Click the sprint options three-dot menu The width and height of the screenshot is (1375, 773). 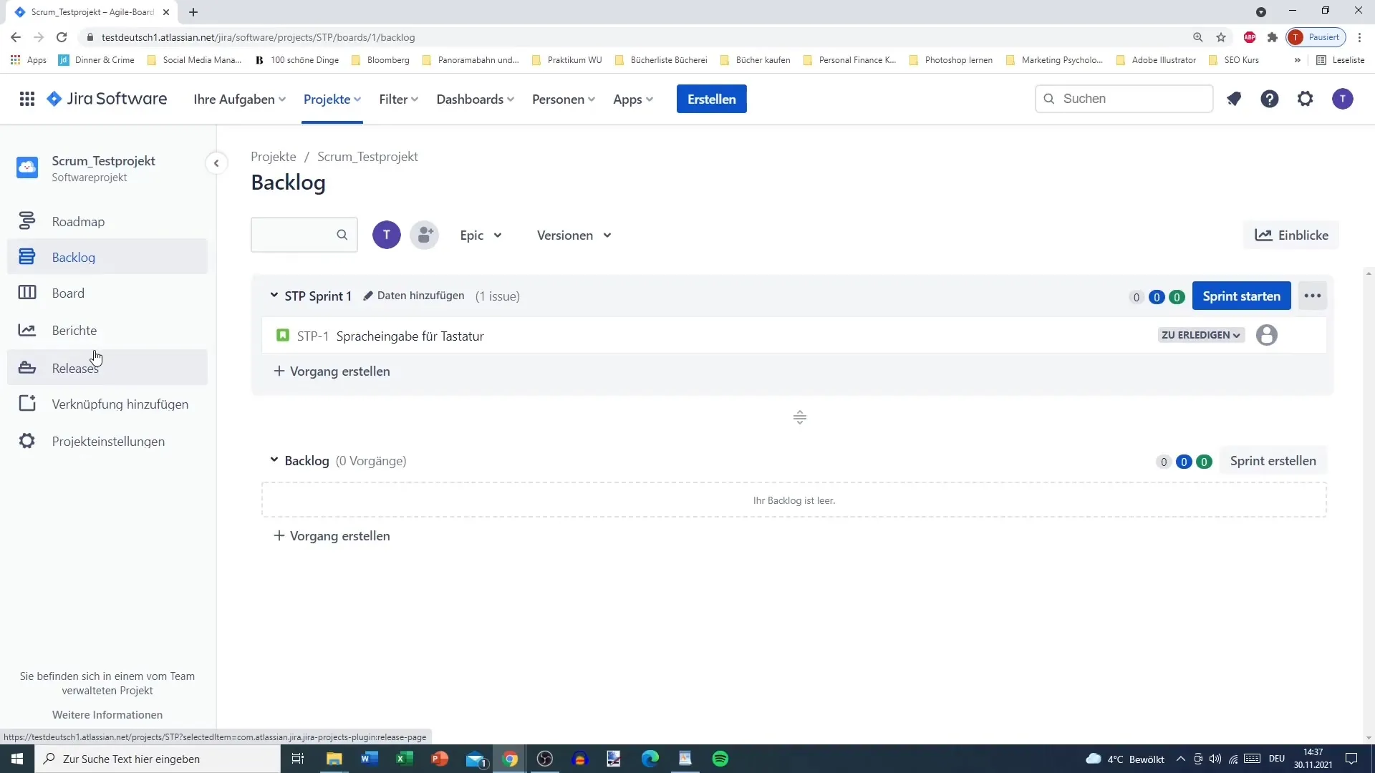[1313, 296]
